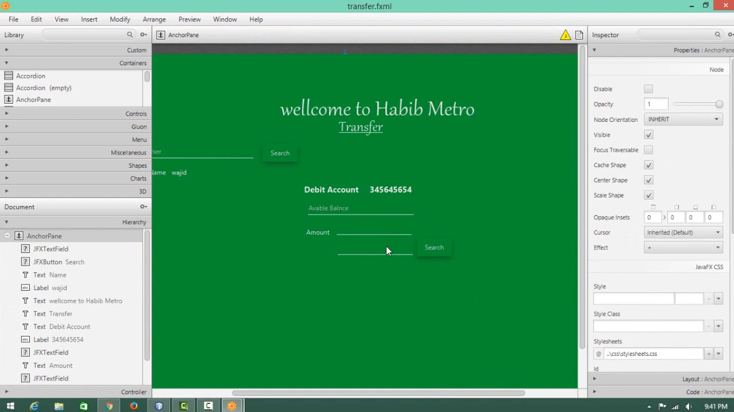This screenshot has height=412, width=734.
Task: Open the Insert menu
Action: pyautogui.click(x=89, y=19)
